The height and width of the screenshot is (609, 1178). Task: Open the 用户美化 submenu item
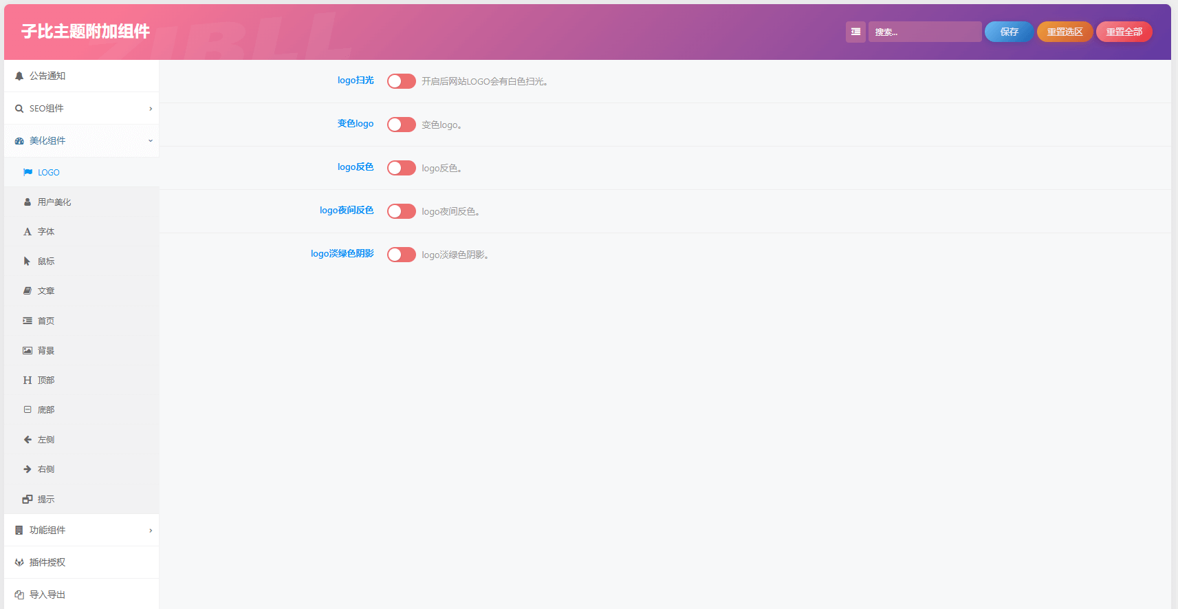(81, 202)
